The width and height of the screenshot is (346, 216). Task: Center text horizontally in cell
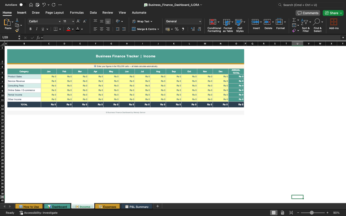(x=101, y=29)
